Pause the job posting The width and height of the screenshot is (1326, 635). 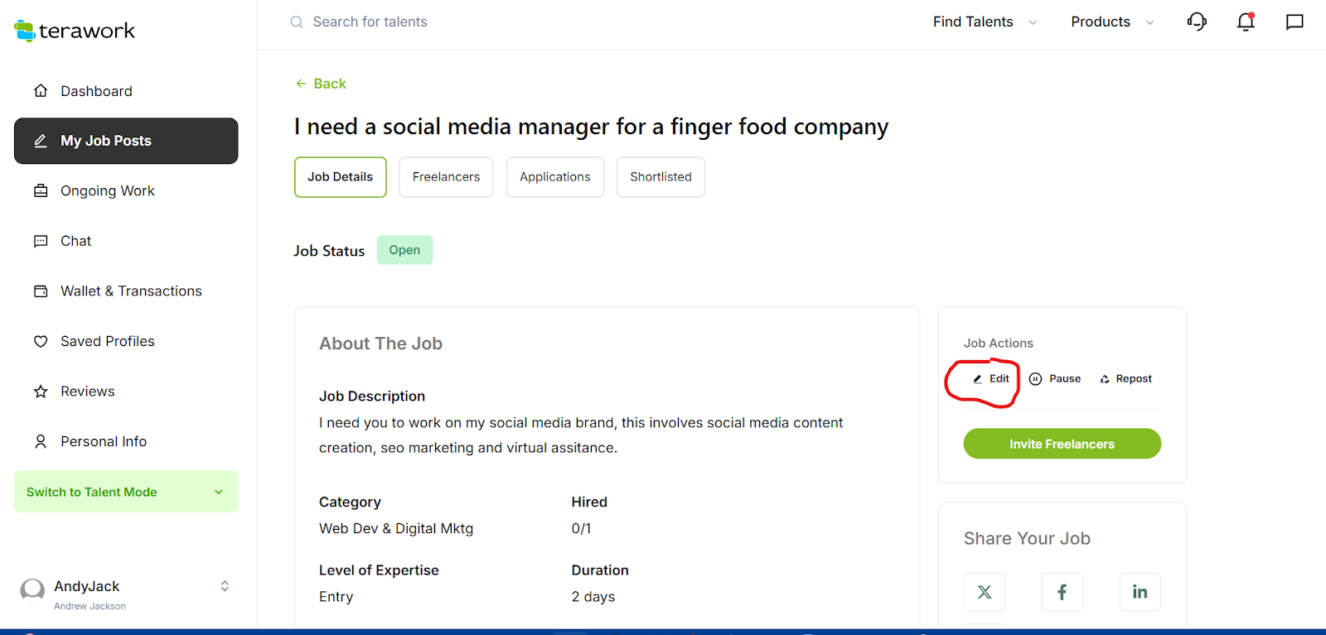1055,378
